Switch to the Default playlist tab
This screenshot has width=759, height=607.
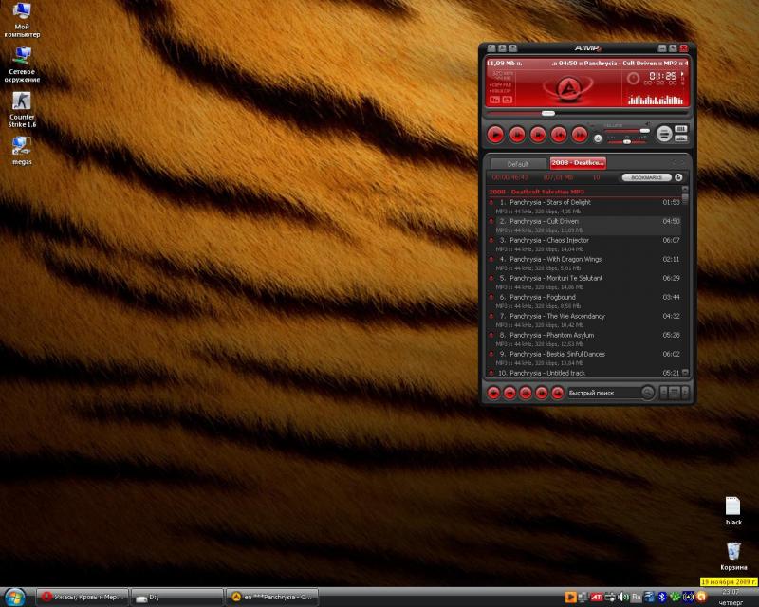[518, 164]
